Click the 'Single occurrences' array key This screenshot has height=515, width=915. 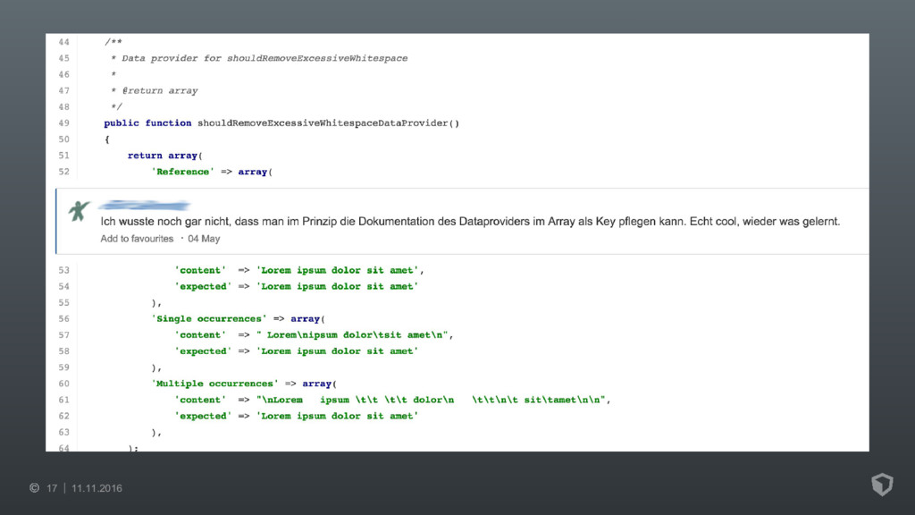[x=209, y=319]
